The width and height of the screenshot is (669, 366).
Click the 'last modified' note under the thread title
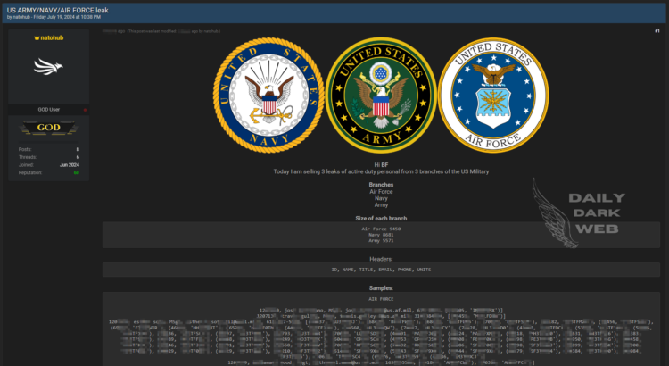[x=173, y=31]
